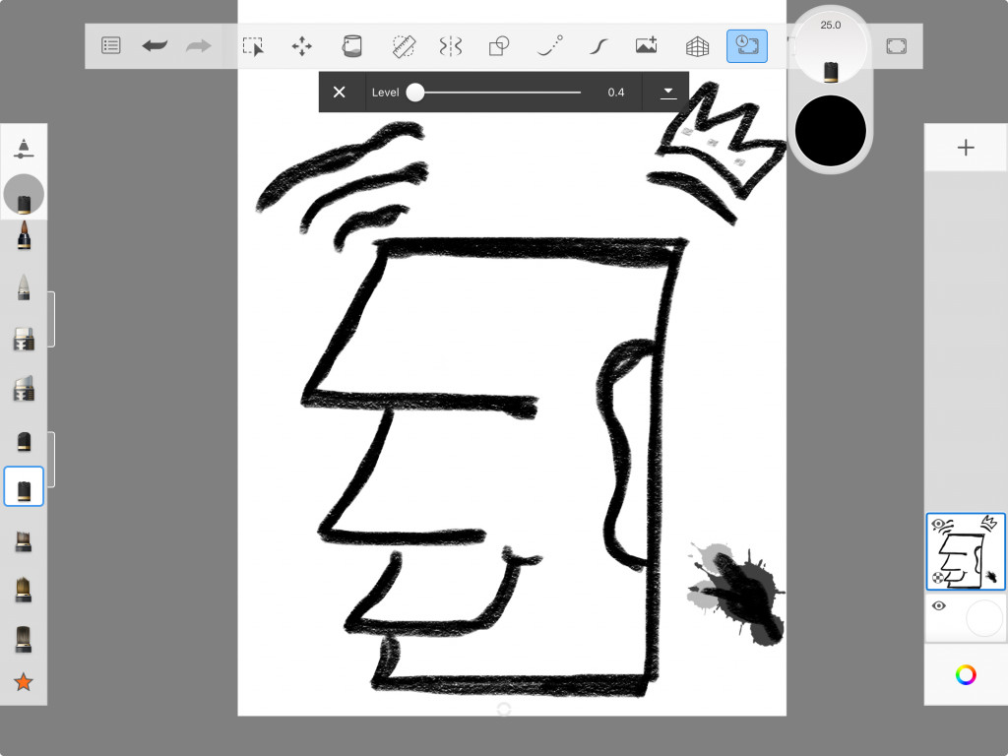The height and width of the screenshot is (756, 1008).
Task: Enable the Symmetry tool
Action: pos(451,46)
